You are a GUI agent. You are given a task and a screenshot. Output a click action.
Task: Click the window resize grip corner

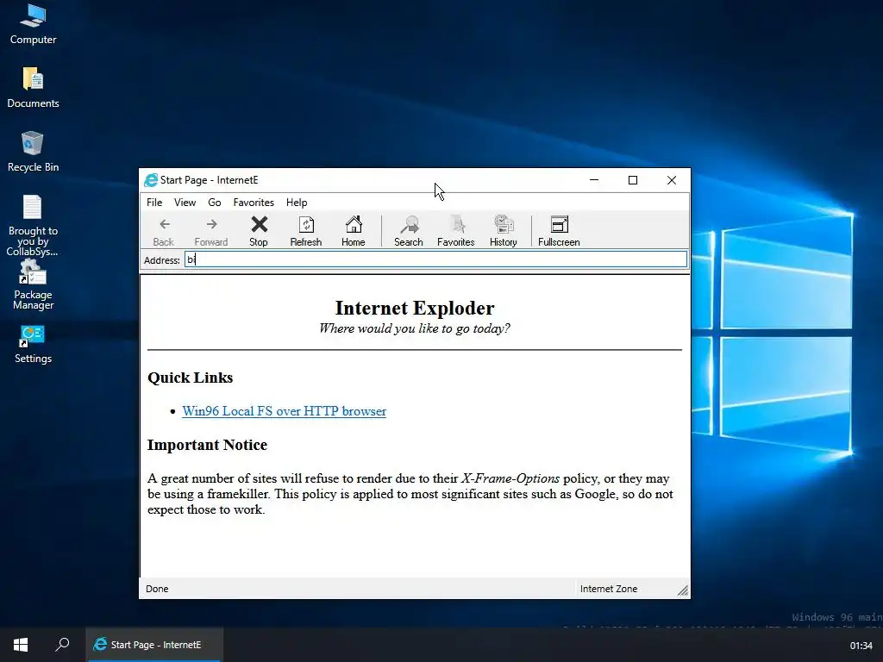pos(683,590)
